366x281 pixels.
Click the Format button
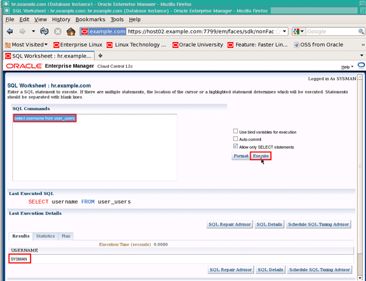click(x=241, y=156)
